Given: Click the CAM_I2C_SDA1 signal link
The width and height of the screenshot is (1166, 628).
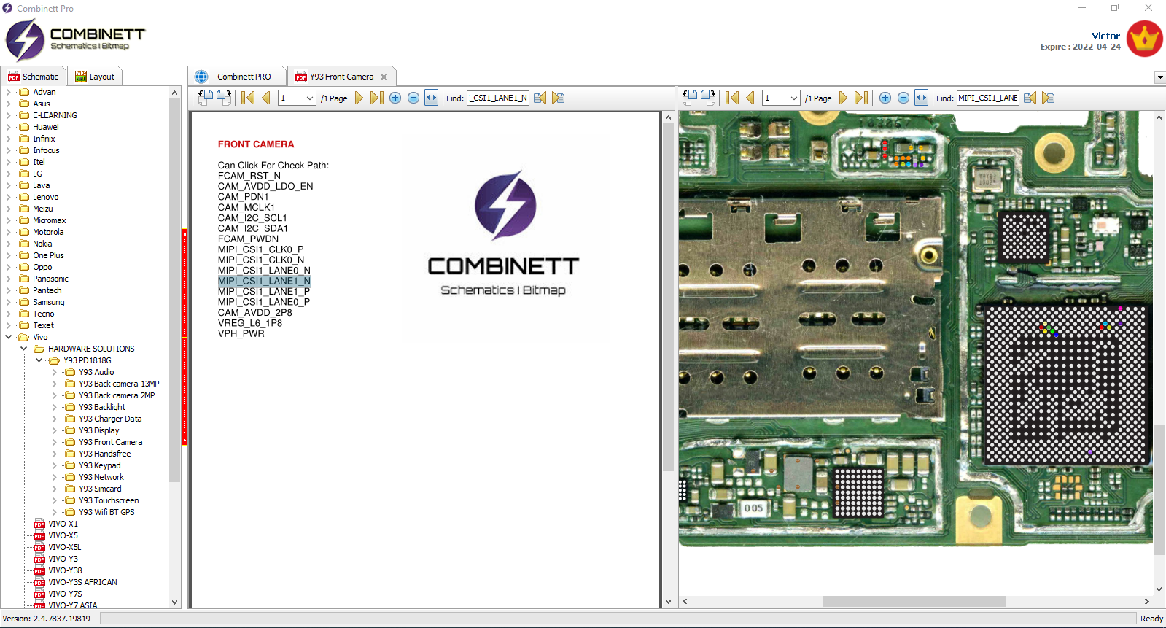Looking at the screenshot, I should pos(253,228).
